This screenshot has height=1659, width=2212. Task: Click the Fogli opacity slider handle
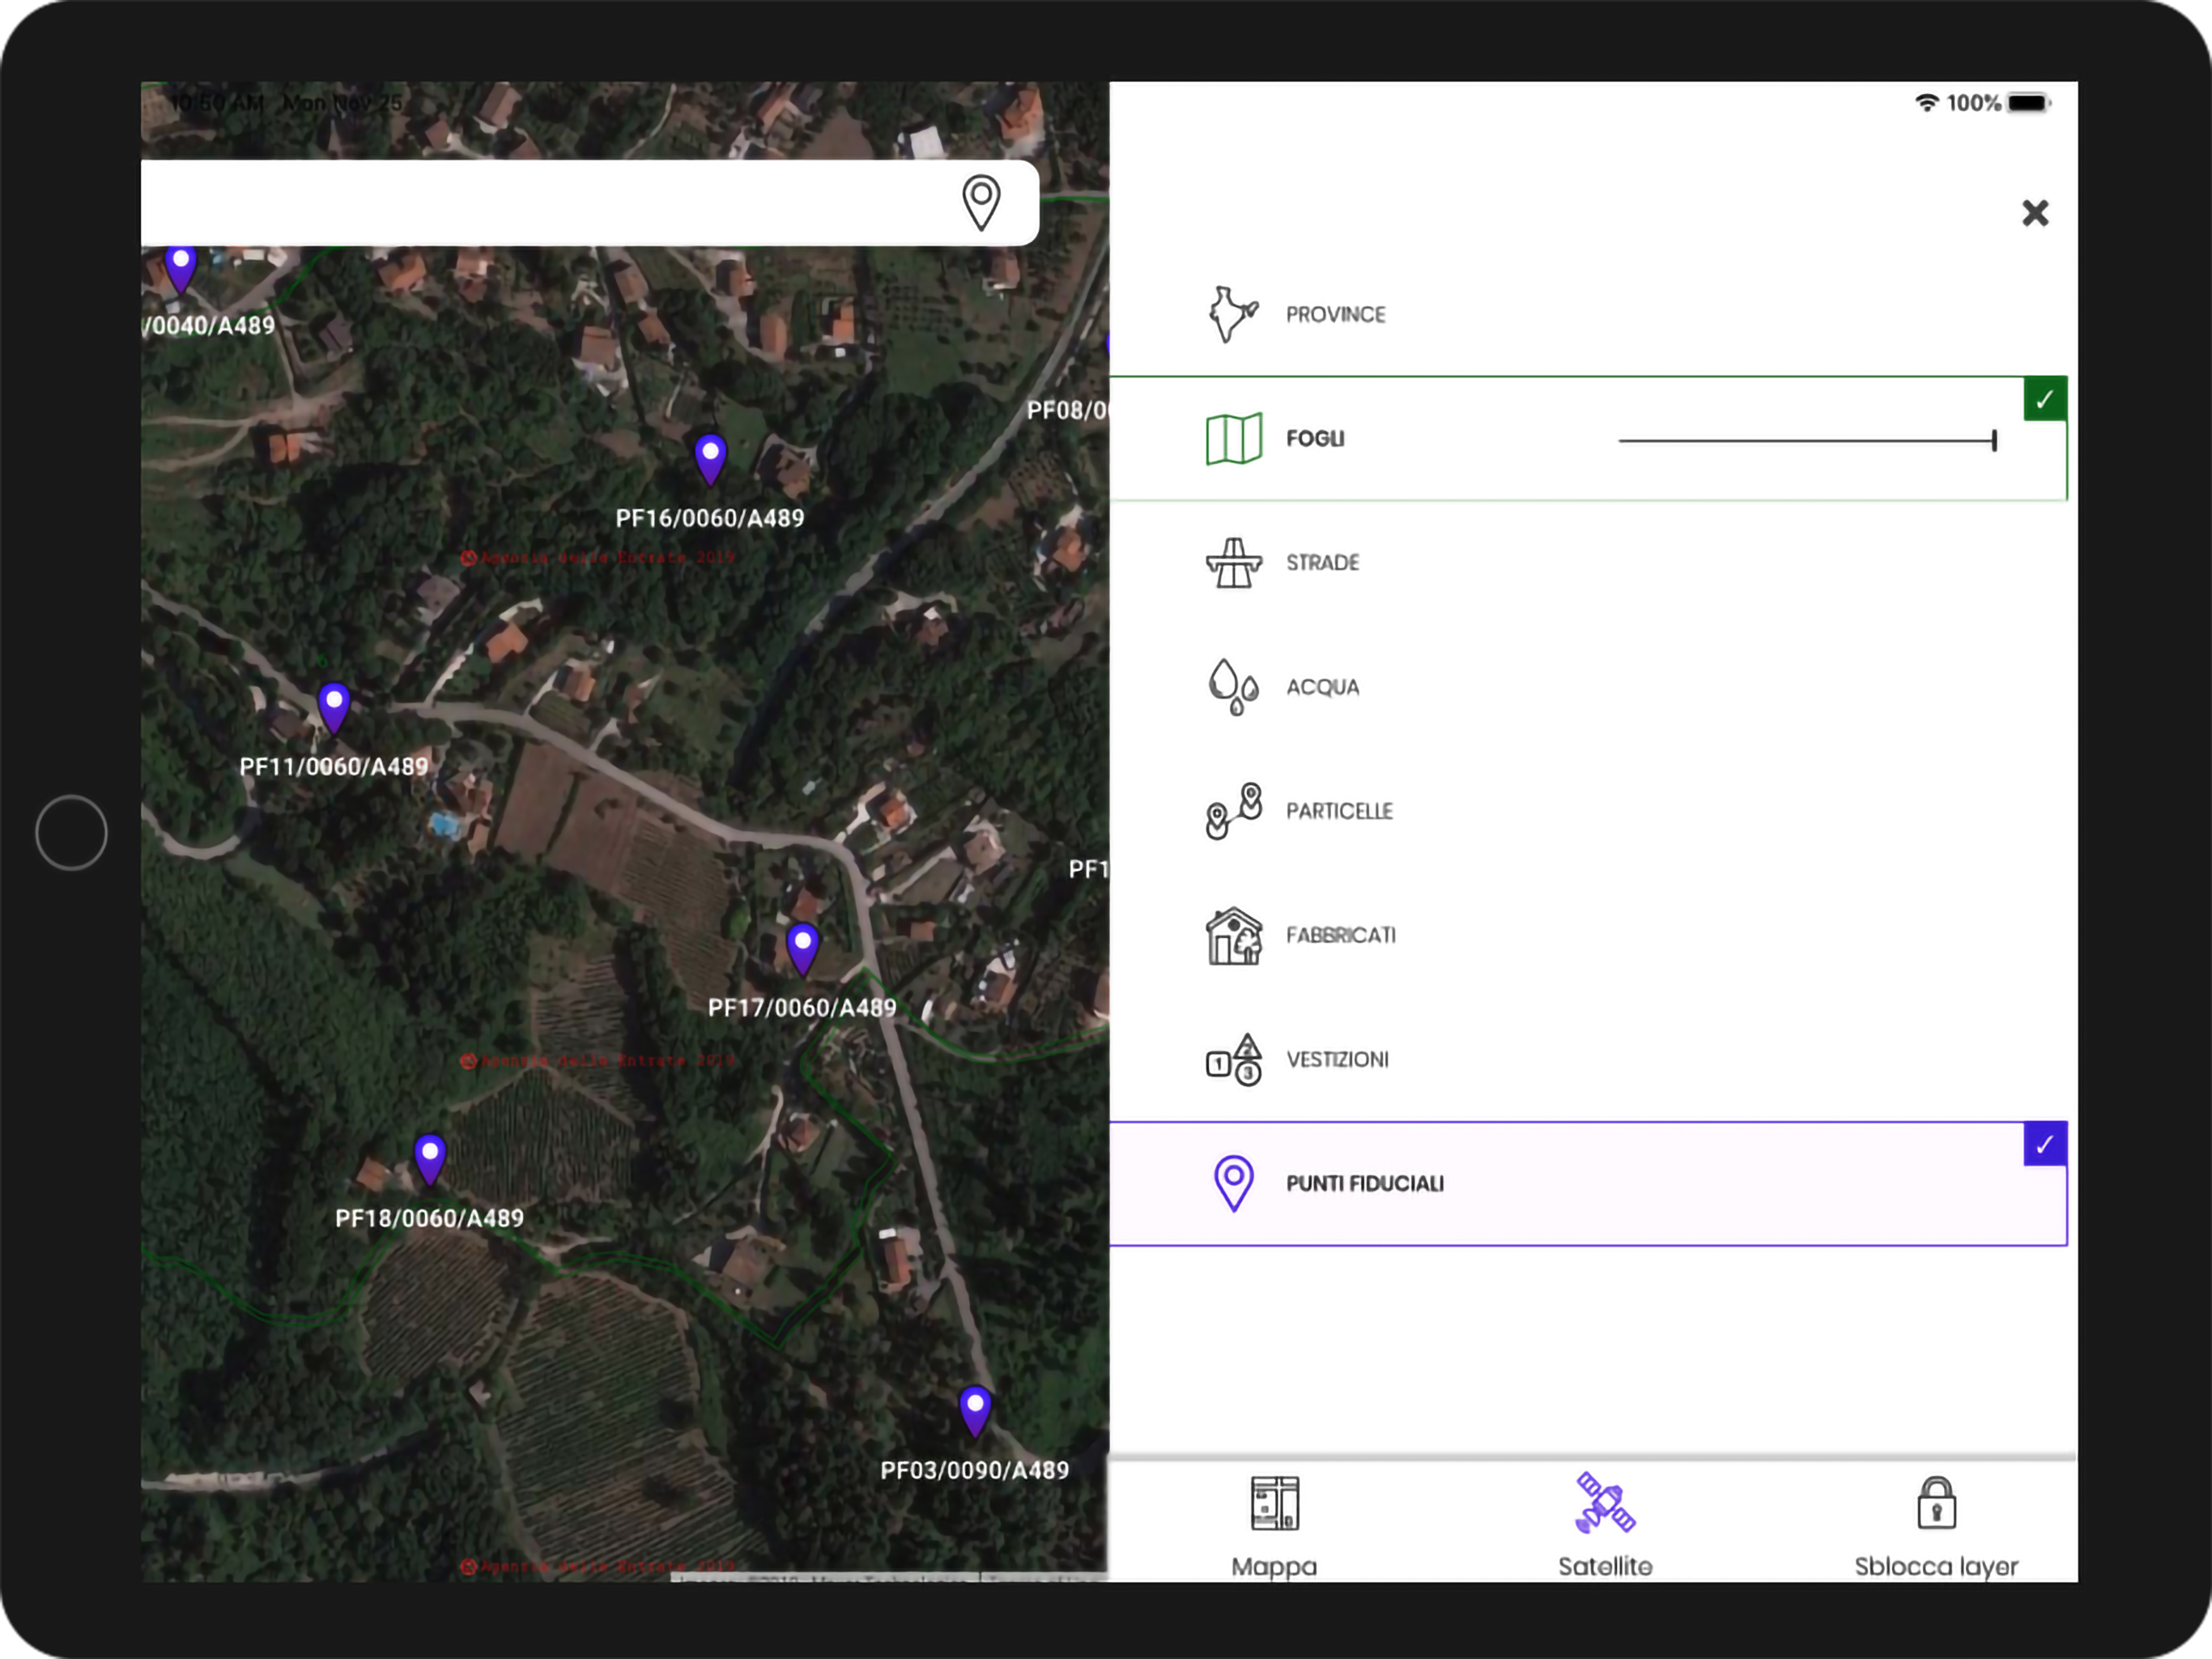(1993, 440)
